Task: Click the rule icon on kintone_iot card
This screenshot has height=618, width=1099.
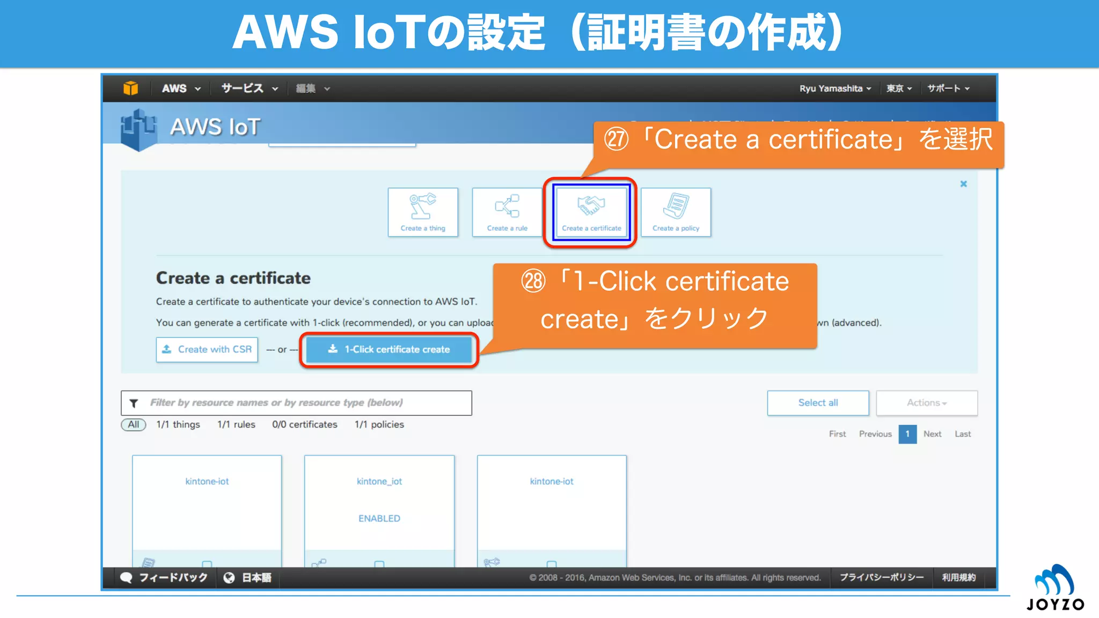Action: (x=319, y=563)
